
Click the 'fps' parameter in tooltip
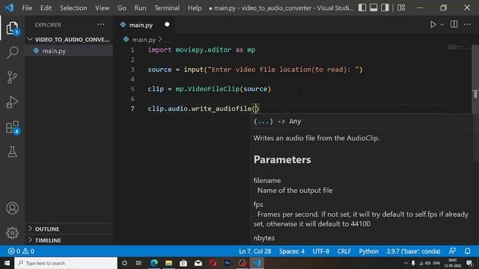[258, 204]
